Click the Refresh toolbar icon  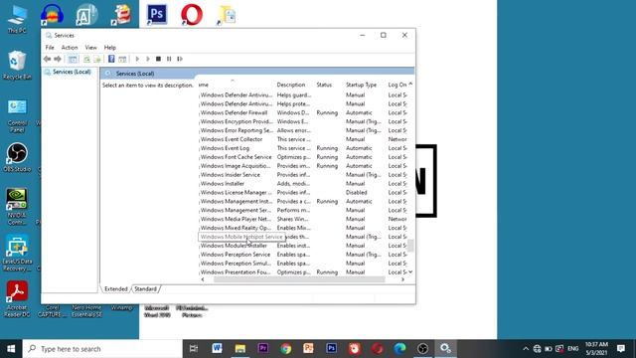86,59
